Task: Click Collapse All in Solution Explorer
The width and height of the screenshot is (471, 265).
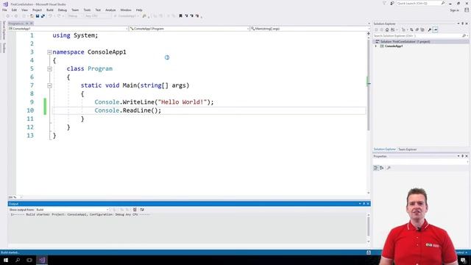Action: pos(417,29)
